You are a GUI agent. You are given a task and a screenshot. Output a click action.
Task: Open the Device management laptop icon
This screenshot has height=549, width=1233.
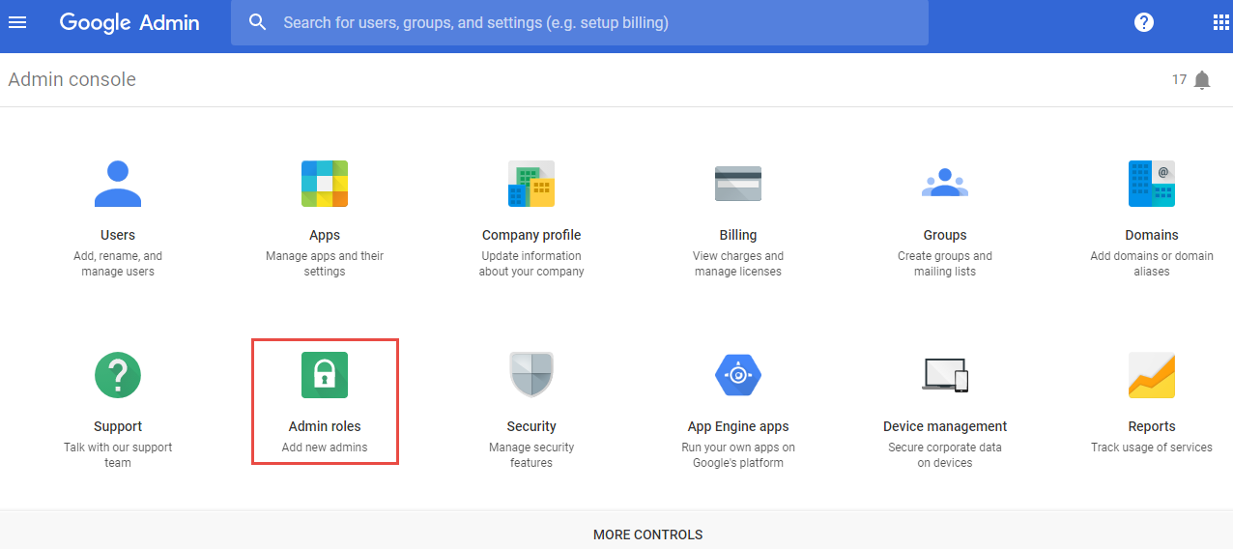point(945,375)
